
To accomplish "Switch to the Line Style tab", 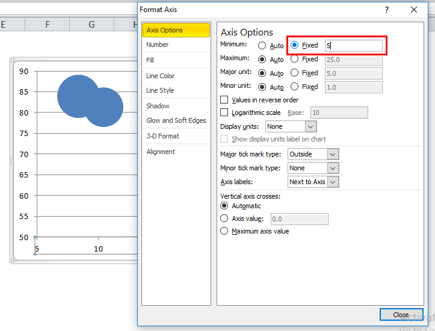I will (x=176, y=90).
